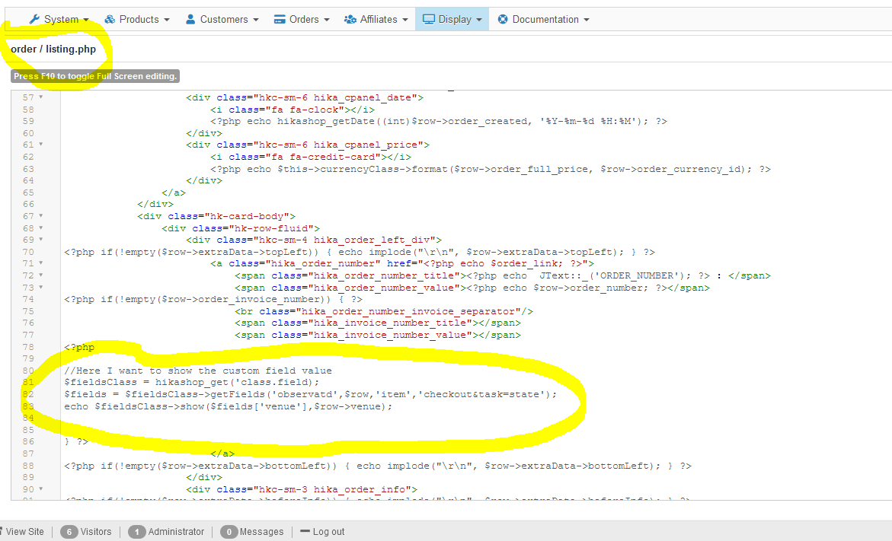Viewport: 892px width, 541px height.
Task: Click the order / listing.php heading
Action: (53, 49)
